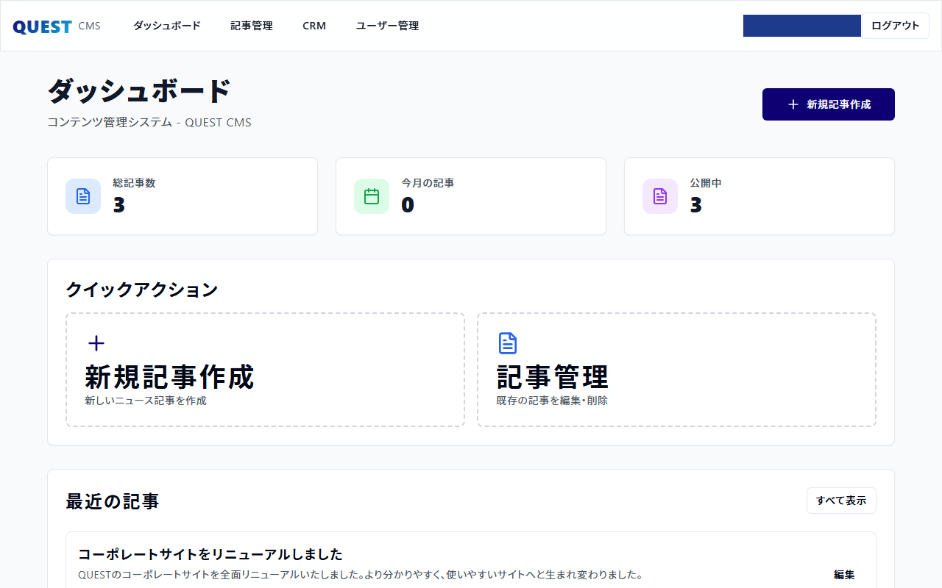Open the ダッシュボード navigation item
This screenshot has width=942, height=588.
[x=166, y=26]
